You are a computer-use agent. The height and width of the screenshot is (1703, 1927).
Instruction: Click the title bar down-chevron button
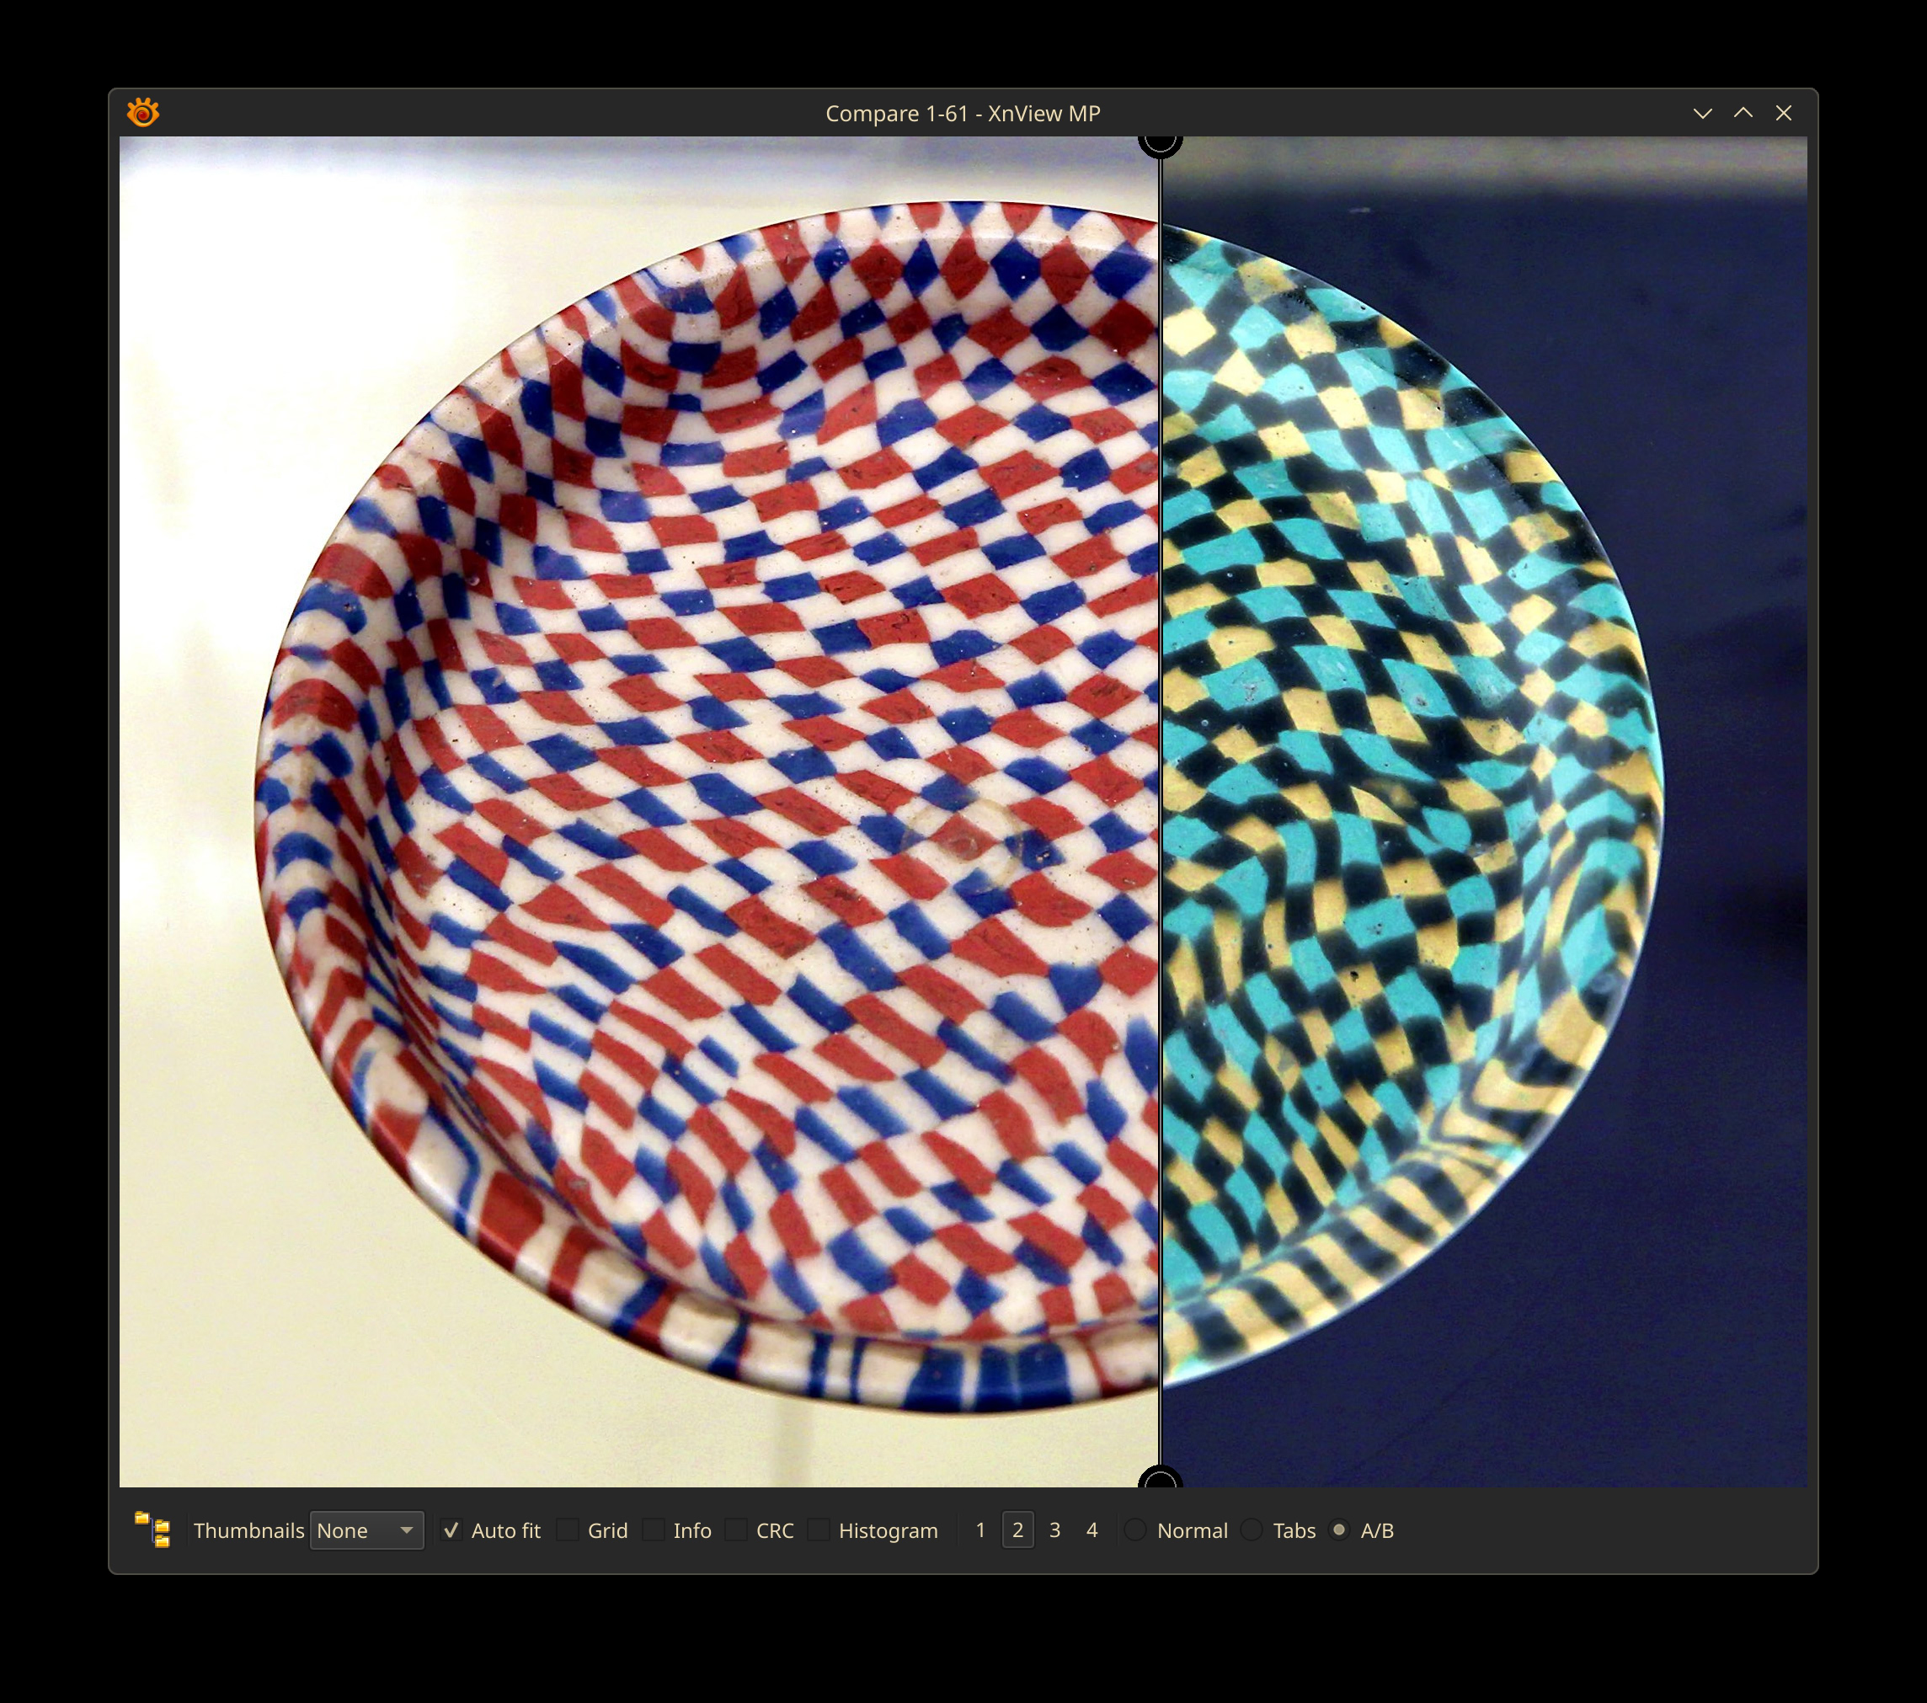click(x=1701, y=113)
